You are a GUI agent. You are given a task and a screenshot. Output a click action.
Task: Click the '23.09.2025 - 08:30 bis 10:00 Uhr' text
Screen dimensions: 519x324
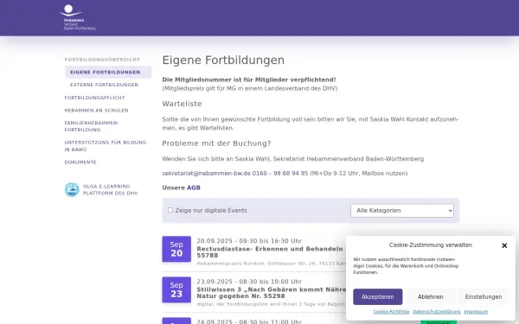pos(249,282)
